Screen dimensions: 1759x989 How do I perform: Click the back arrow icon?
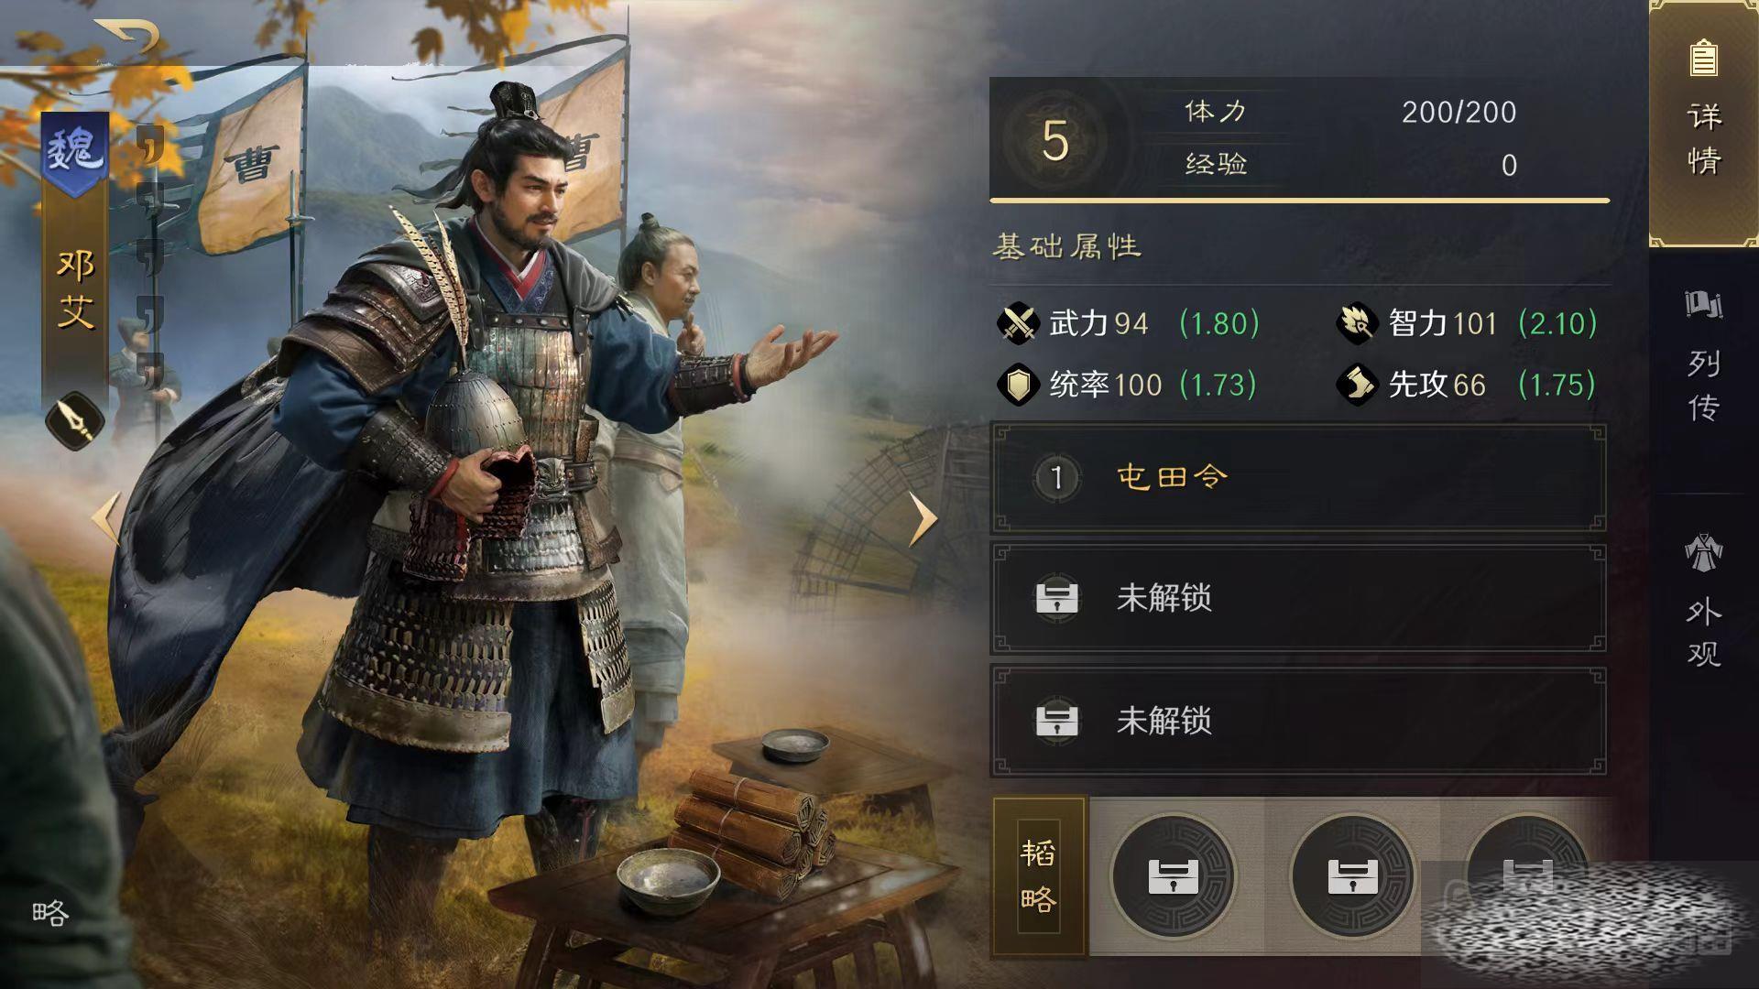coord(127,36)
